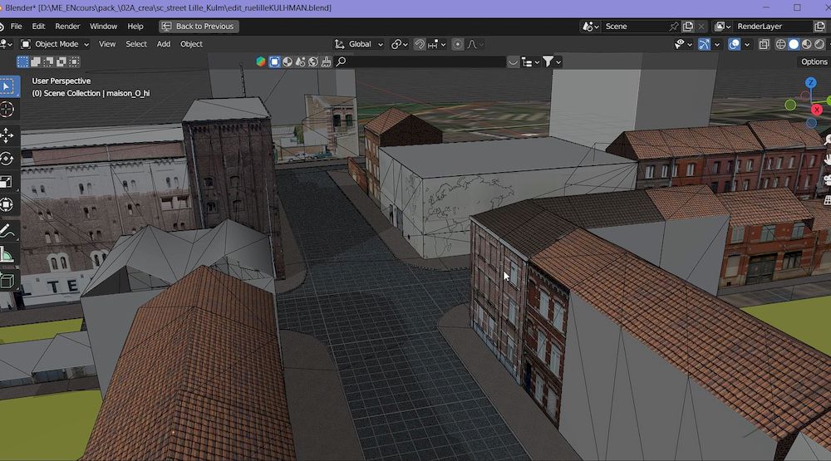Select the Measure tool
The width and height of the screenshot is (831, 461).
pos(7,254)
